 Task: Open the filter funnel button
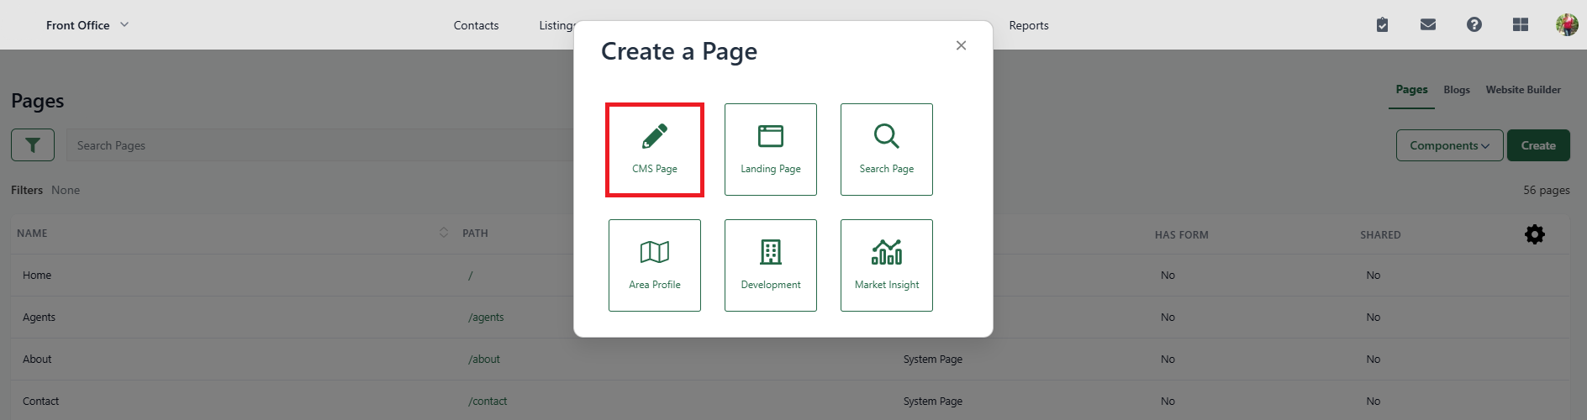pos(33,145)
